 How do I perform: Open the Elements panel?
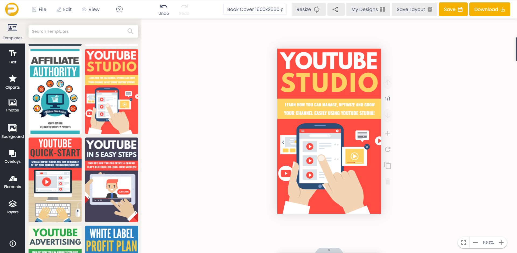coord(12,181)
